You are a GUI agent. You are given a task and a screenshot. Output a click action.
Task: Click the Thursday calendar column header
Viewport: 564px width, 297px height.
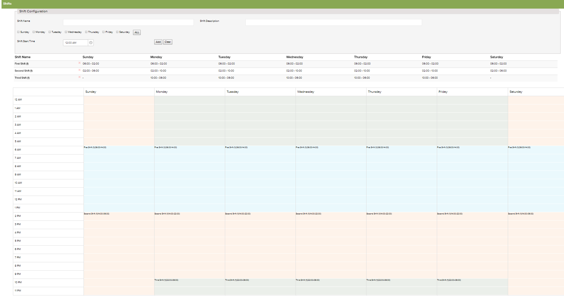point(374,92)
